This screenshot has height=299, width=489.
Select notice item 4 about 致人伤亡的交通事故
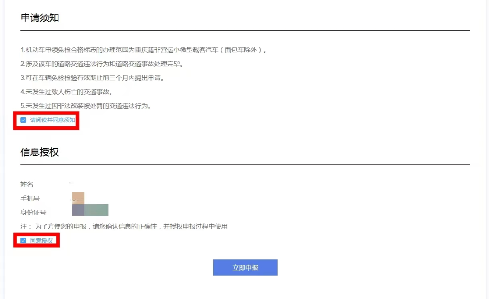tap(66, 92)
